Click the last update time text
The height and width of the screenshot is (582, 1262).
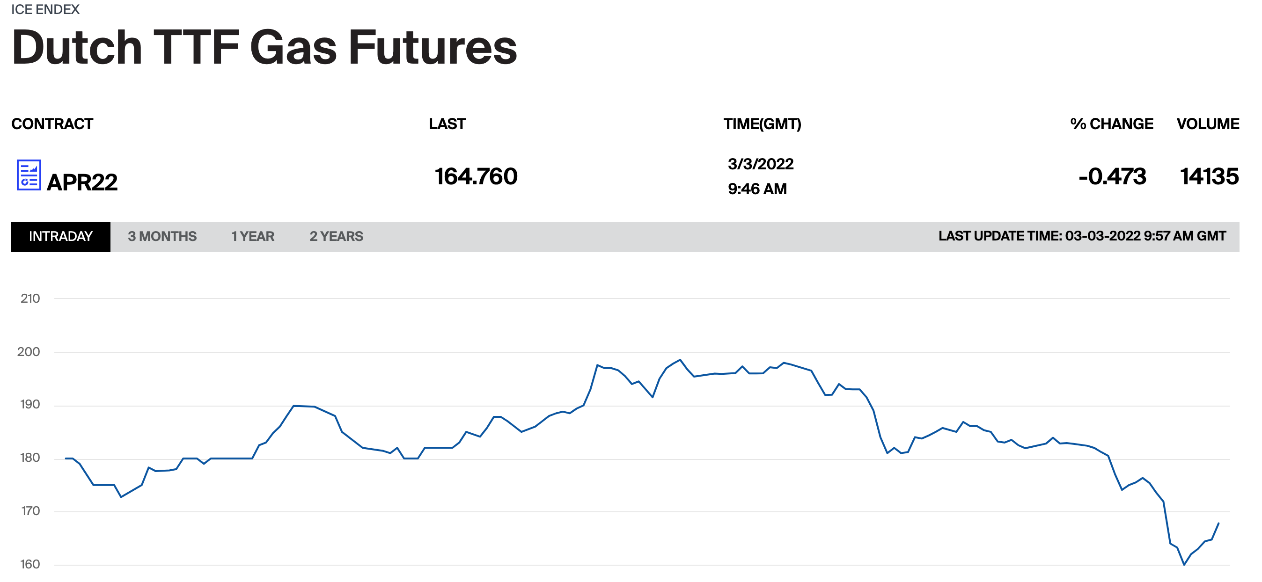pyautogui.click(x=1082, y=236)
